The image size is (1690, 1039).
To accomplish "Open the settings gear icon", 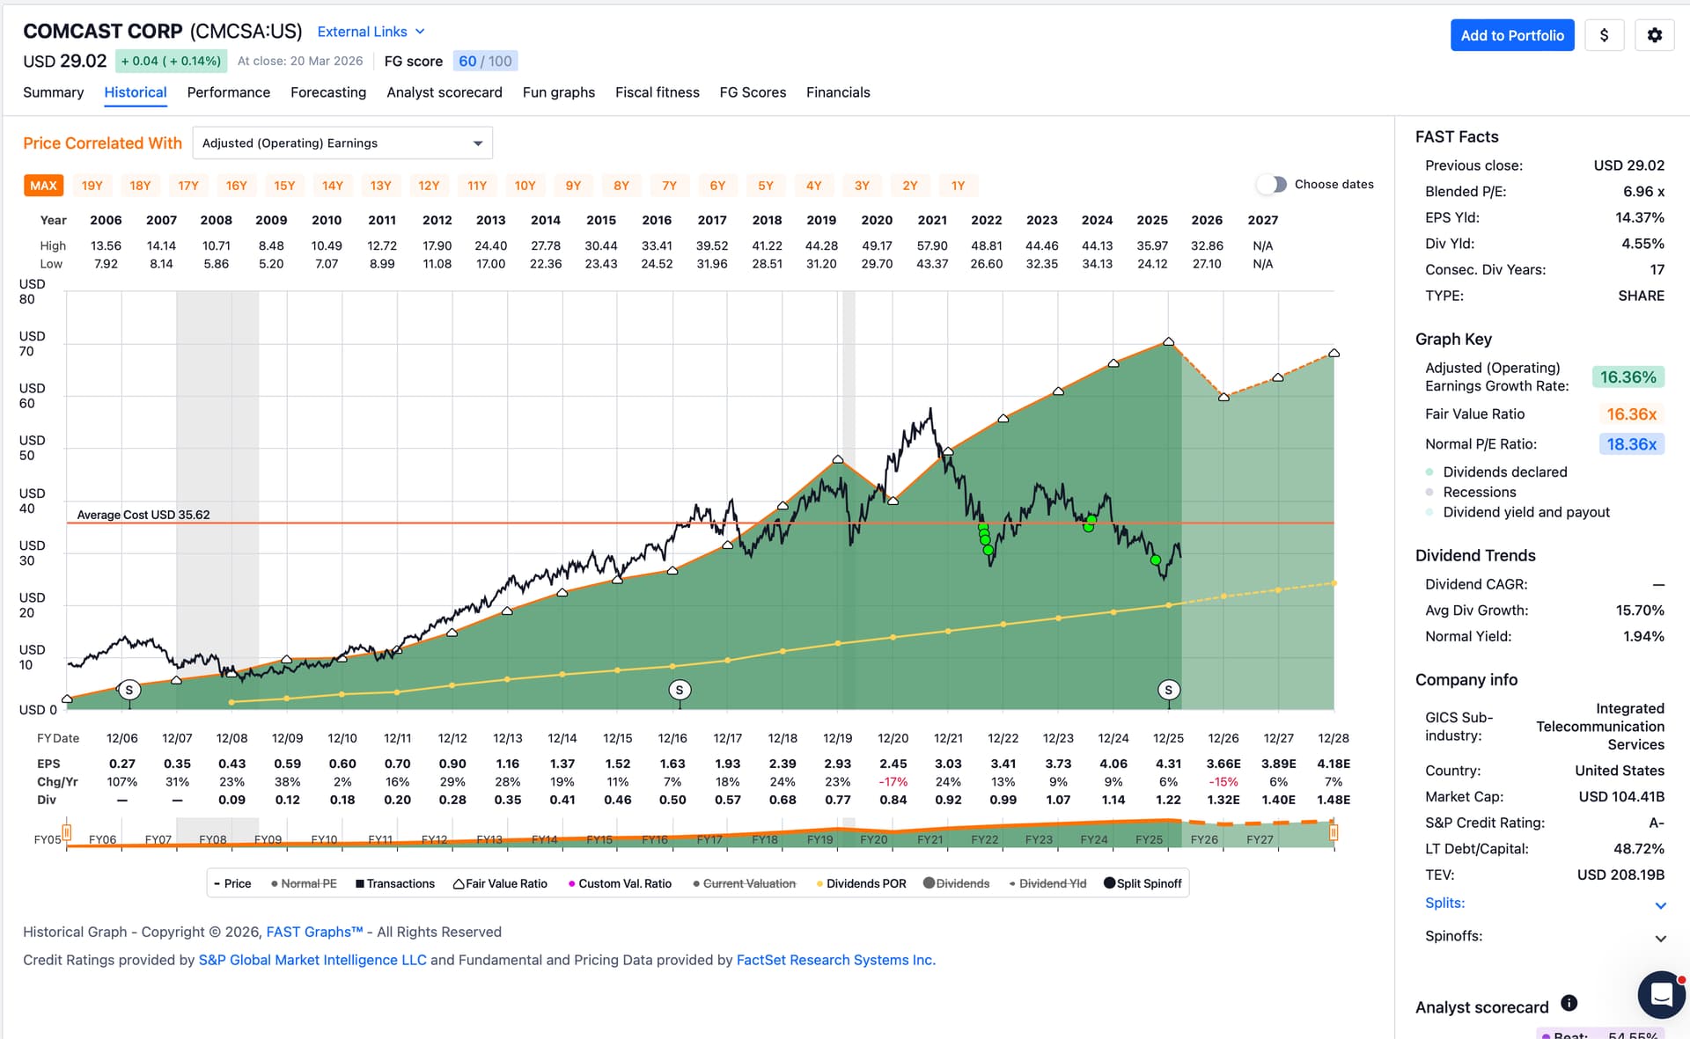I will pos(1654,35).
